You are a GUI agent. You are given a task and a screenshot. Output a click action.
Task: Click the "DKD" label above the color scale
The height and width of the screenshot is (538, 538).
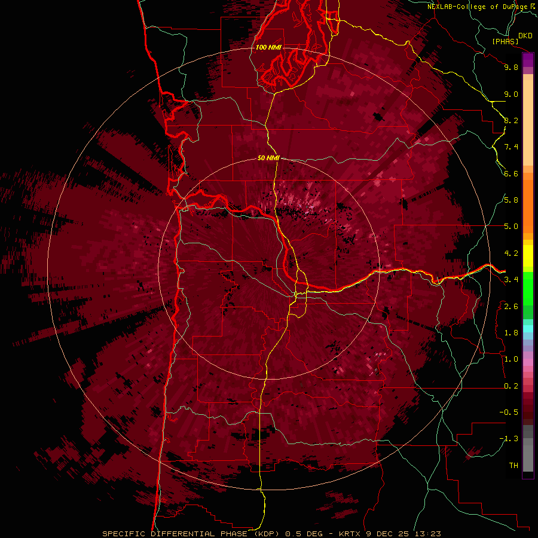pyautogui.click(x=525, y=36)
